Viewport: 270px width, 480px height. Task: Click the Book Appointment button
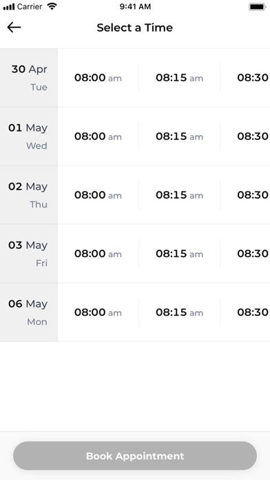[x=135, y=456]
